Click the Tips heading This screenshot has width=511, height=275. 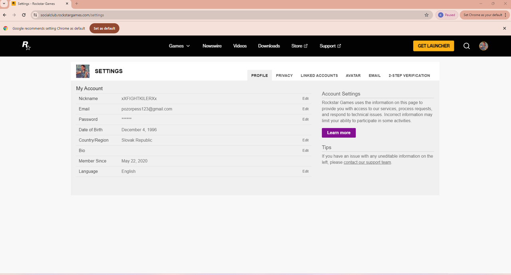[327, 147]
